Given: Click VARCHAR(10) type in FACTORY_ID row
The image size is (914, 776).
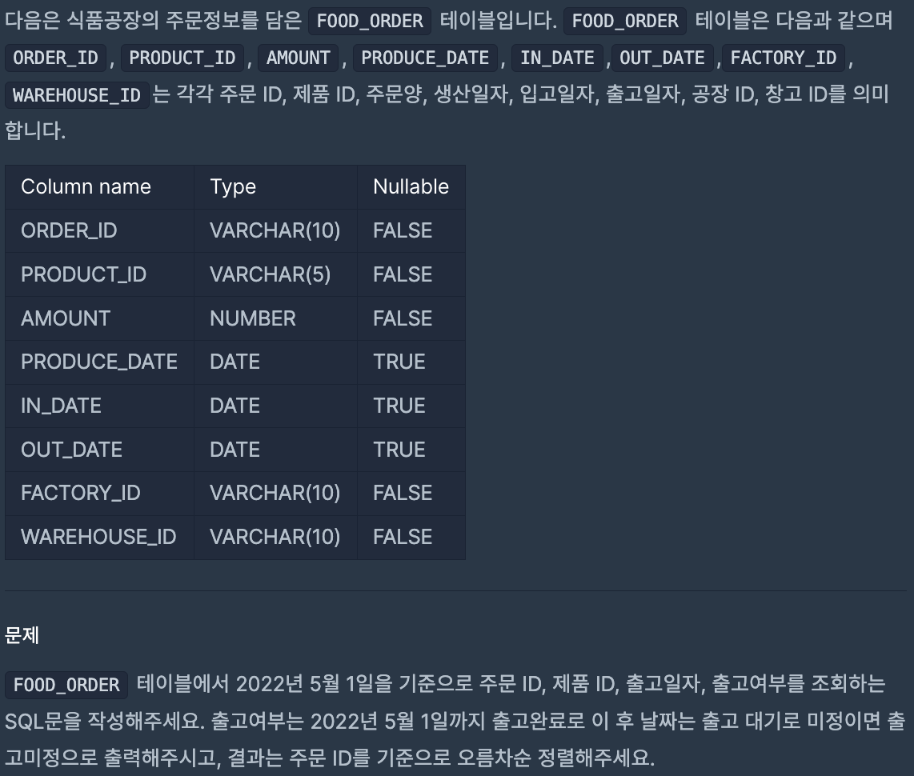Looking at the screenshot, I should pos(275,494).
